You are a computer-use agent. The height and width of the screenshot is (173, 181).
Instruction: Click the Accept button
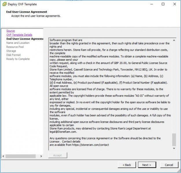point(58,155)
